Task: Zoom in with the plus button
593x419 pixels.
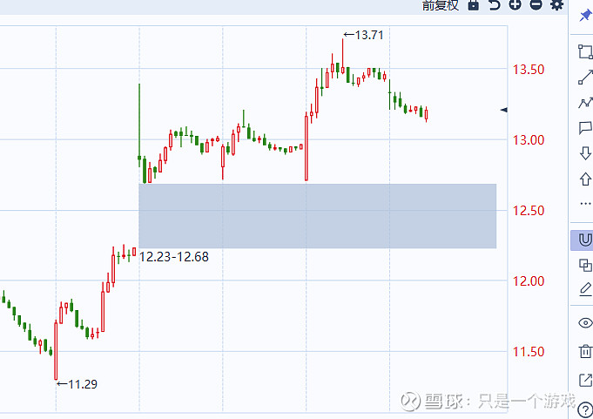Action: coord(515,5)
